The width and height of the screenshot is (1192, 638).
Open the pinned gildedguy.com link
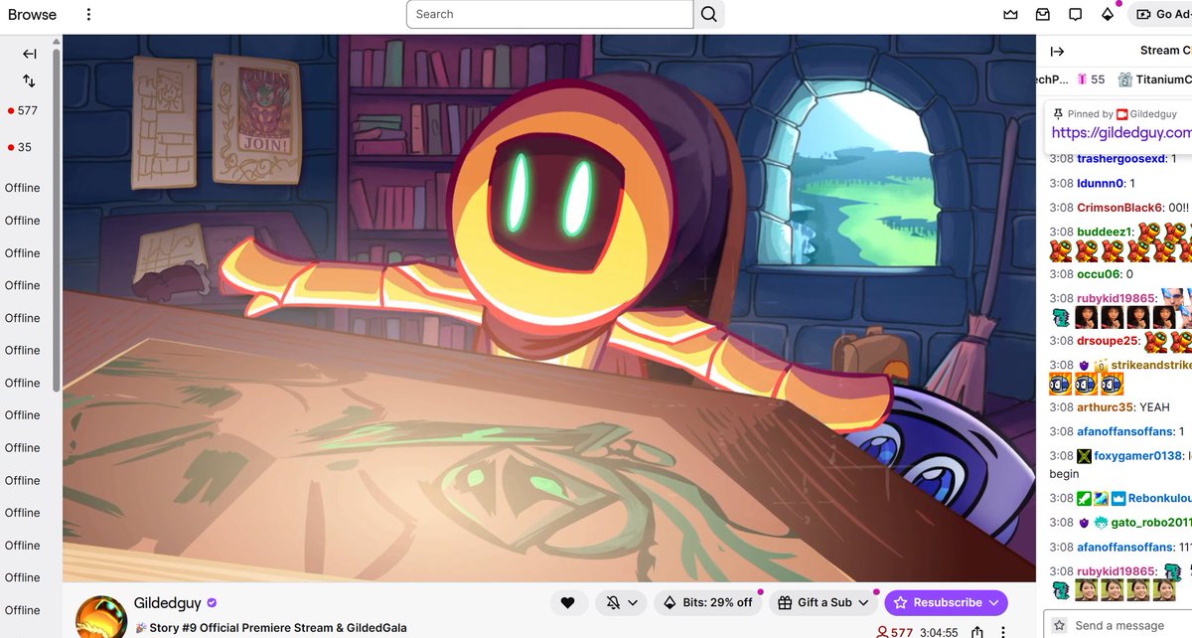(1120, 132)
